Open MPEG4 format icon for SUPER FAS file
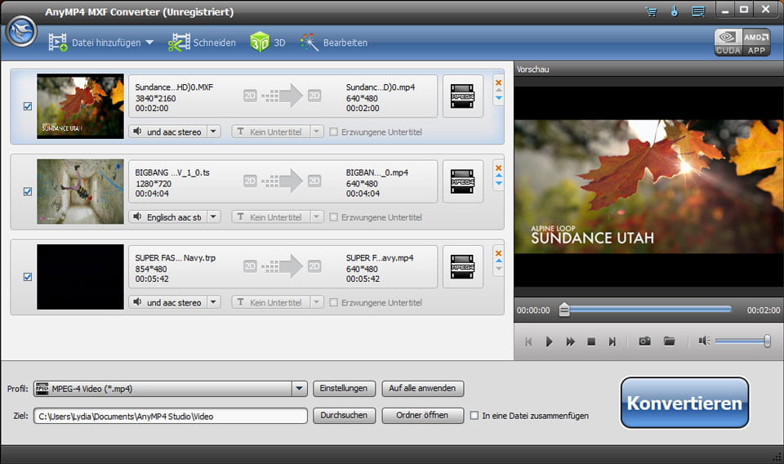Image resolution: width=784 pixels, height=464 pixels. [462, 266]
